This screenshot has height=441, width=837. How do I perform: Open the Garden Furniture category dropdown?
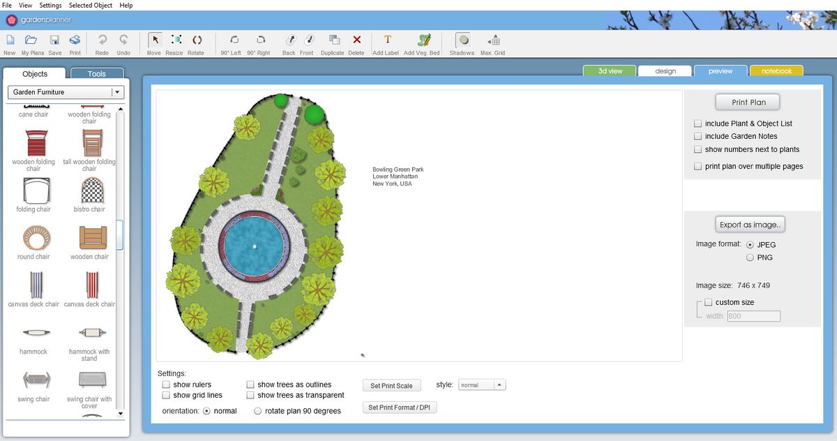(117, 92)
